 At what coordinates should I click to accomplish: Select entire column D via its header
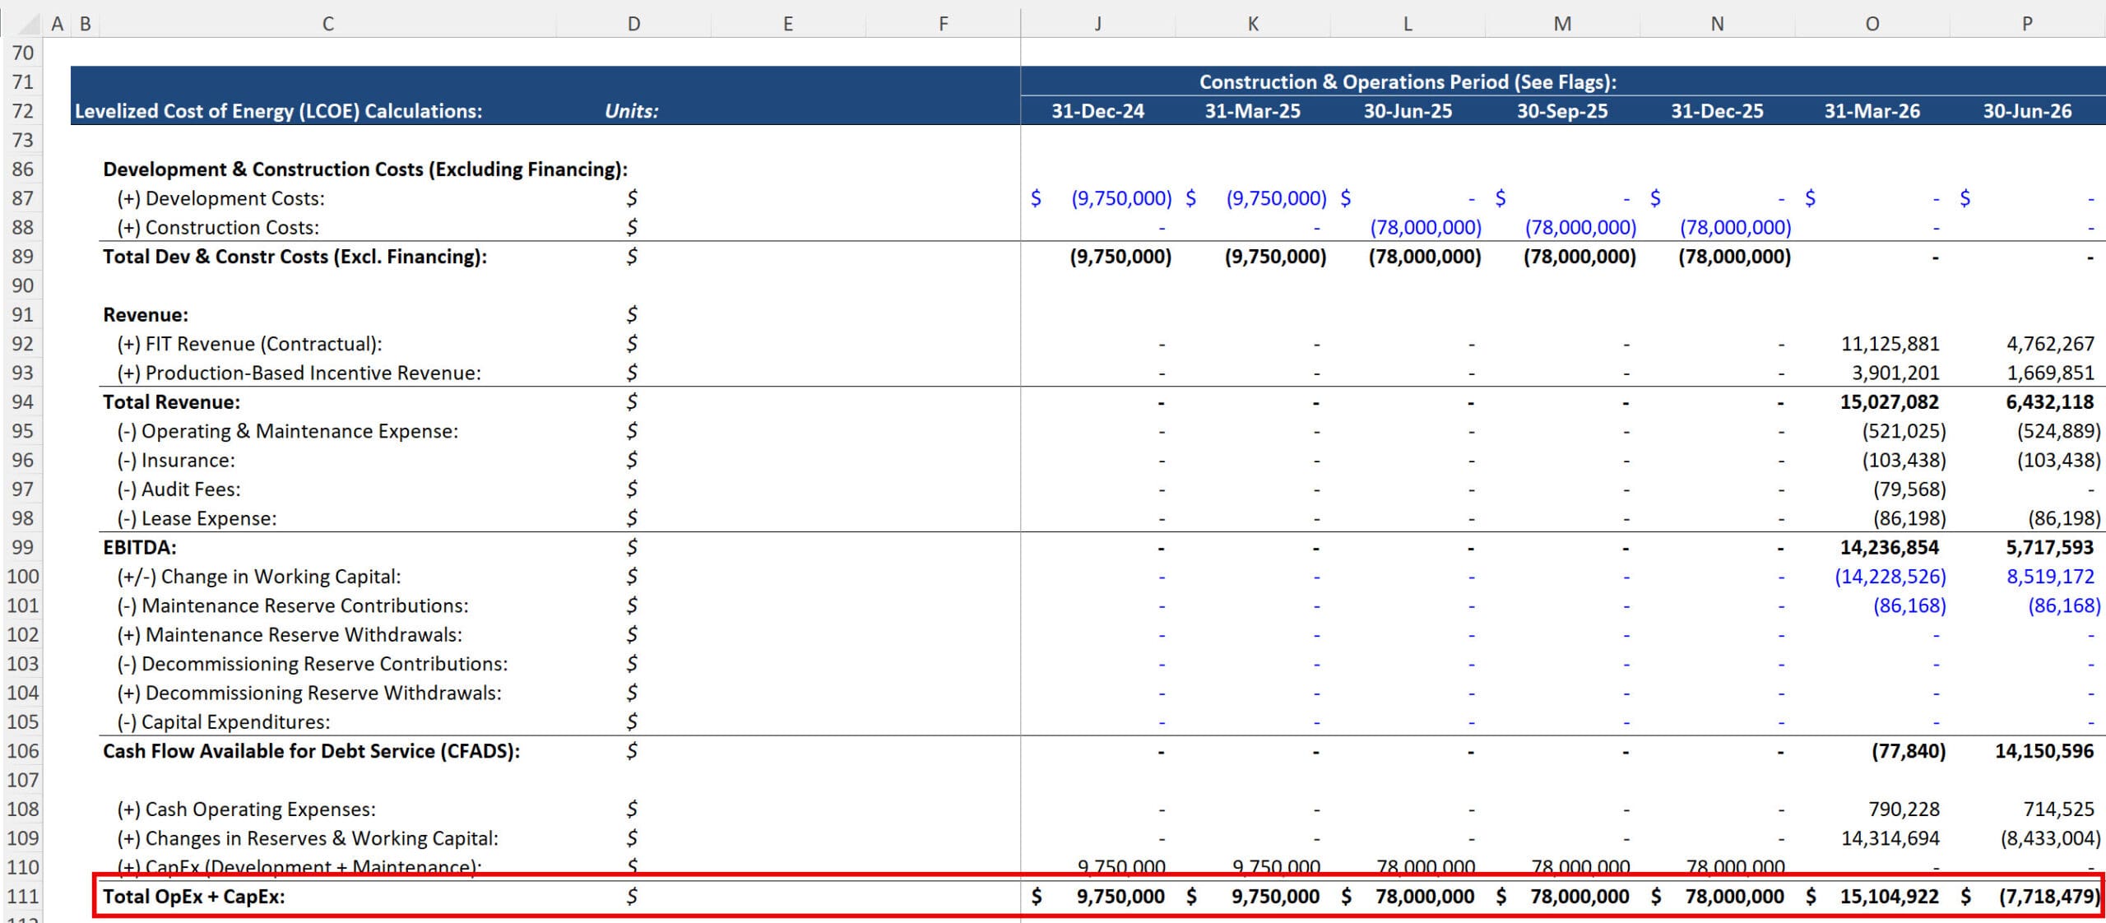point(633,23)
